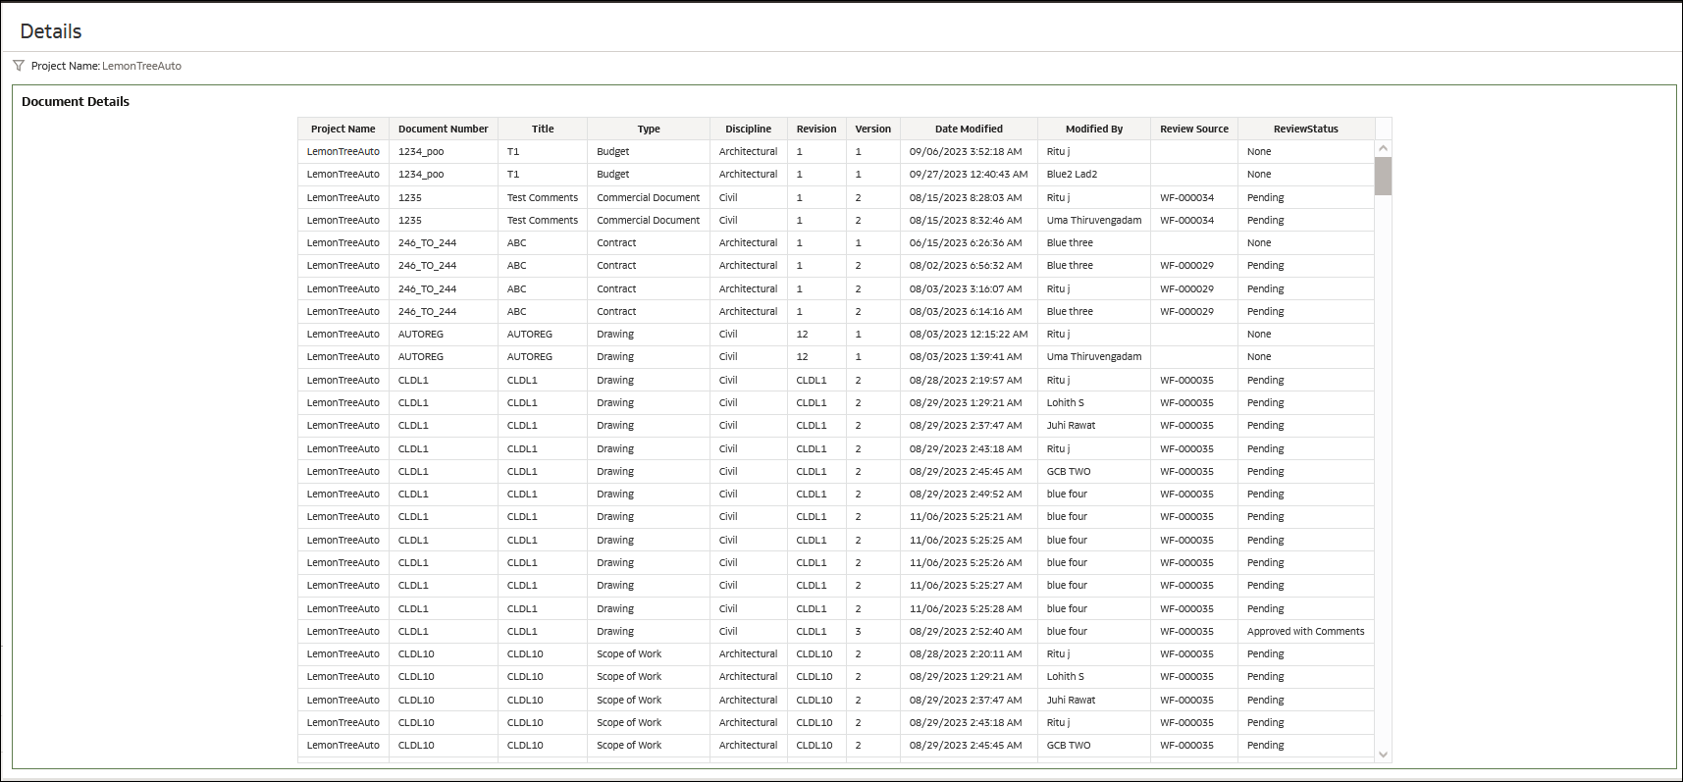Viewport: 1683px width, 782px height.
Task: Click the Type column header
Action: pyautogui.click(x=649, y=129)
